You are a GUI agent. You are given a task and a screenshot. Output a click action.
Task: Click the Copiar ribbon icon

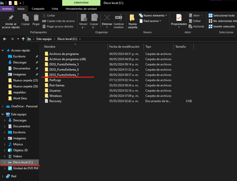point(25,18)
